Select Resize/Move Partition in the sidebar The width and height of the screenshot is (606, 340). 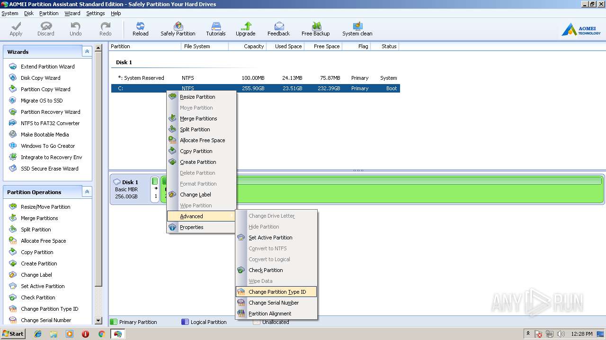pos(45,207)
